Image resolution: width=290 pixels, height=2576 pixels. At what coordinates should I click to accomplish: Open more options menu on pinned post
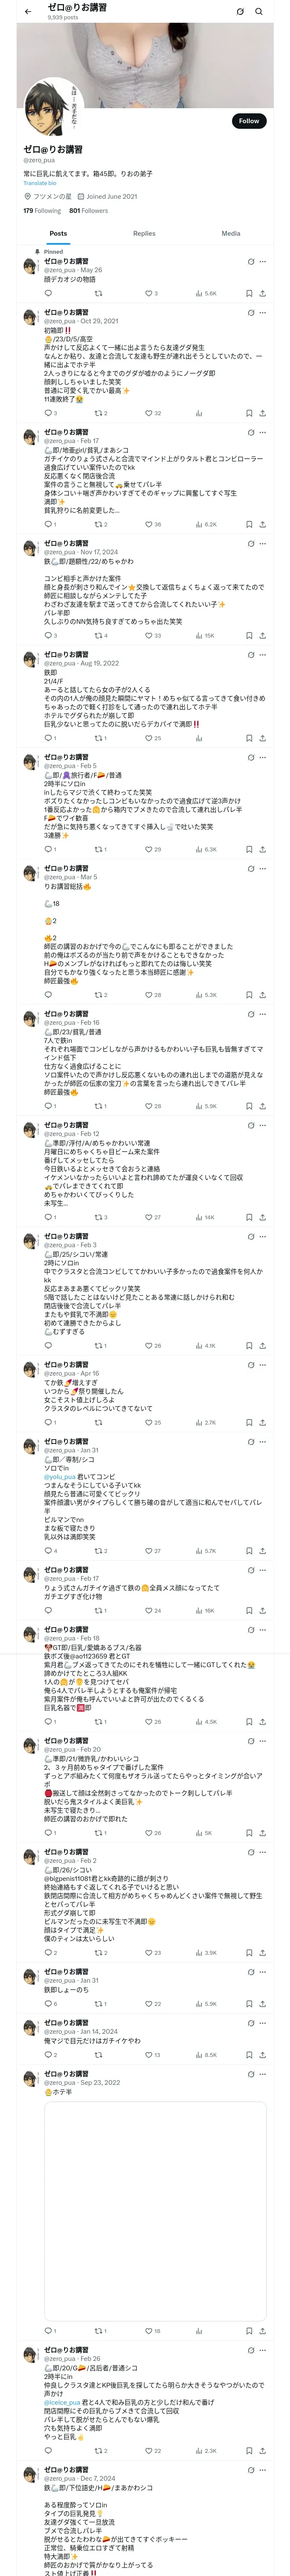(263, 262)
